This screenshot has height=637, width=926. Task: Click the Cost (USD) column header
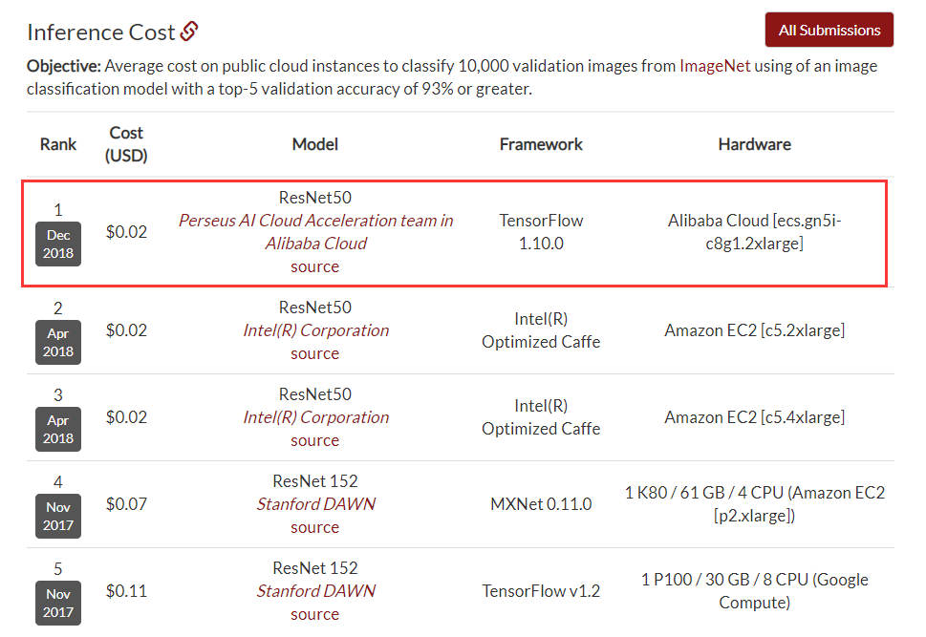point(126,144)
